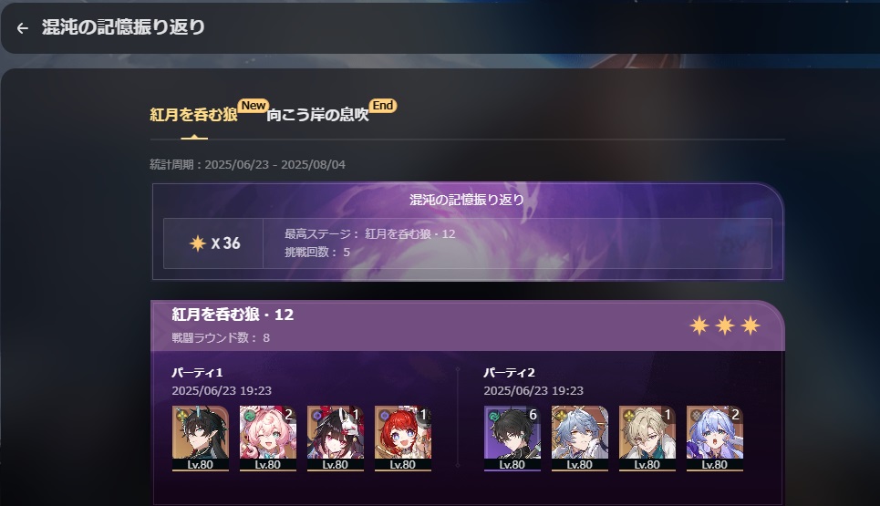This screenshot has width=880, height=506.
Task: Click the パーティ1 label
Action: point(198,373)
